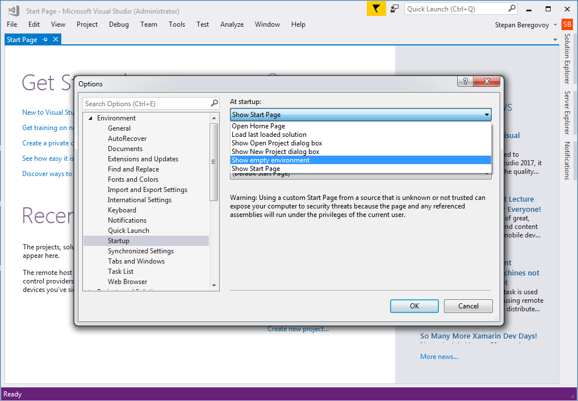Screen dimensions: 578x401
Task: Collapse the Environment tree node
Action: (90, 118)
